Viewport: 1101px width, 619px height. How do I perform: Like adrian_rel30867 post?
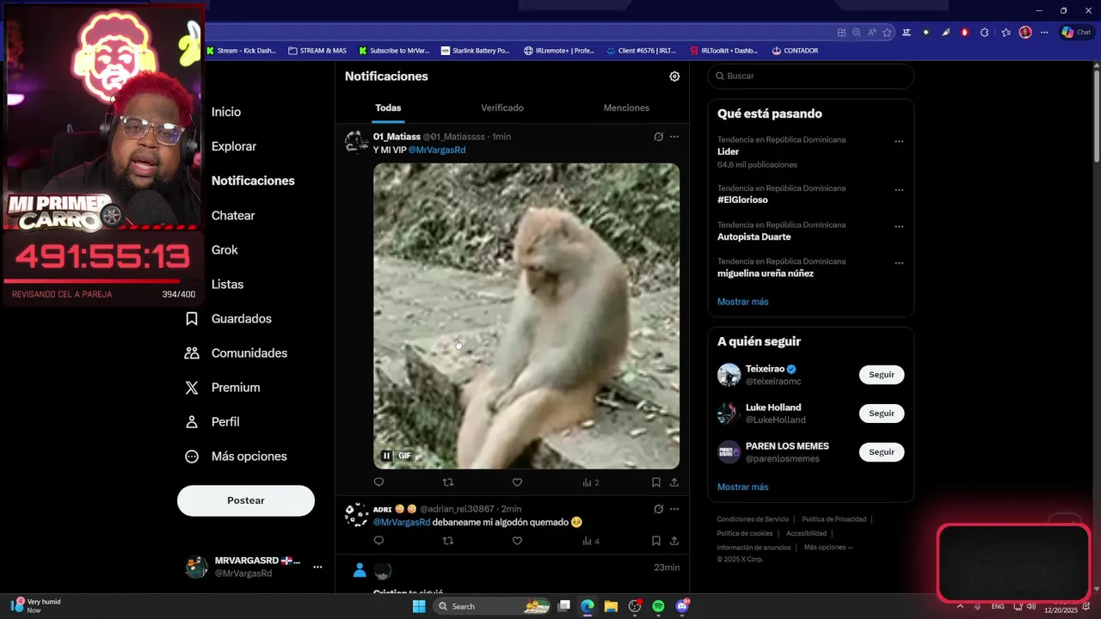coord(517,541)
